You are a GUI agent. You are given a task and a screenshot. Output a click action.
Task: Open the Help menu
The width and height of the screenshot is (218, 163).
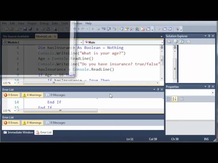[x=89, y=23]
